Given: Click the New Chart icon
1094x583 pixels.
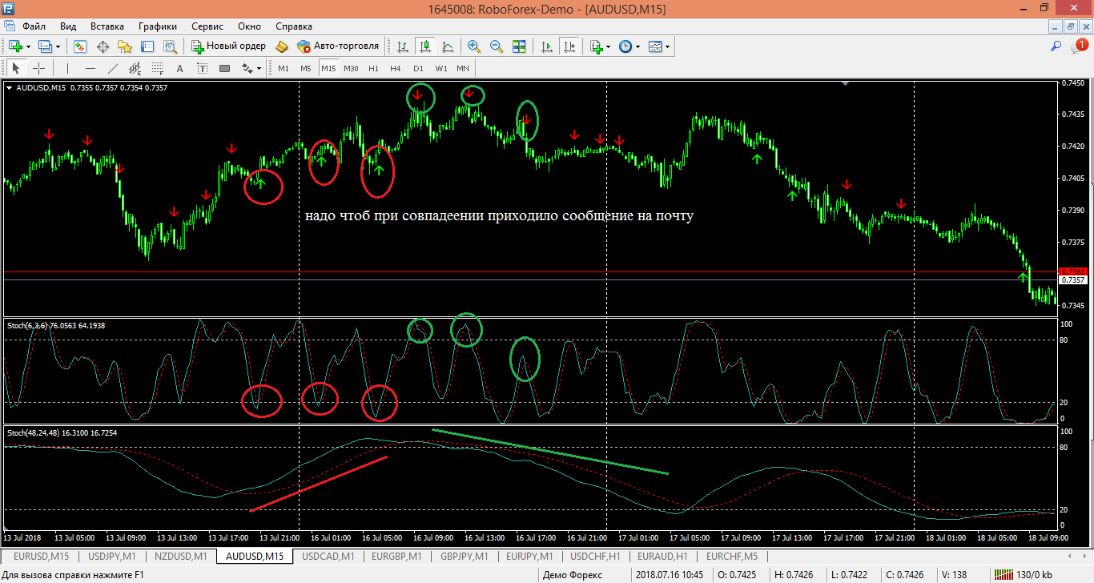Looking at the screenshot, I should (x=15, y=46).
